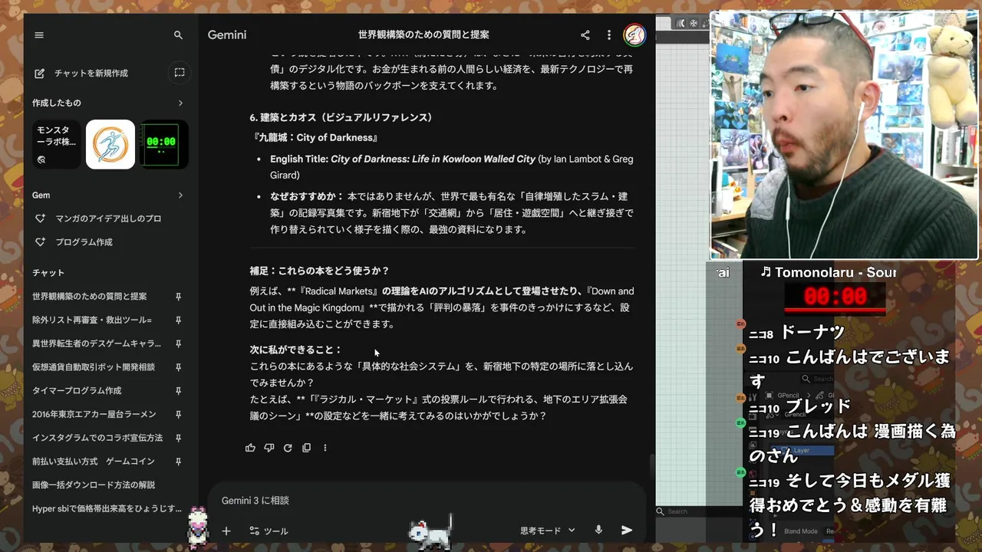
Task: Toggle pin on 仮想通貨自動取引ボット chat
Action: point(178,367)
